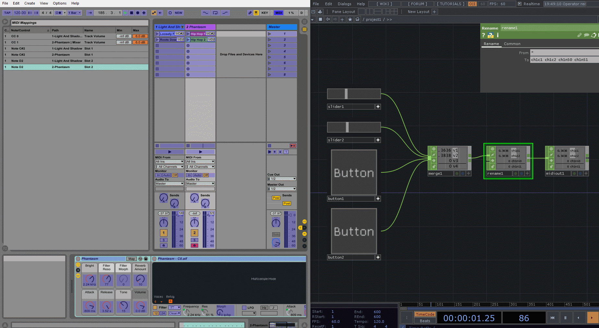This screenshot has width=599, height=328.
Task: Activate the Follow playback arrow icon
Action: (90, 13)
